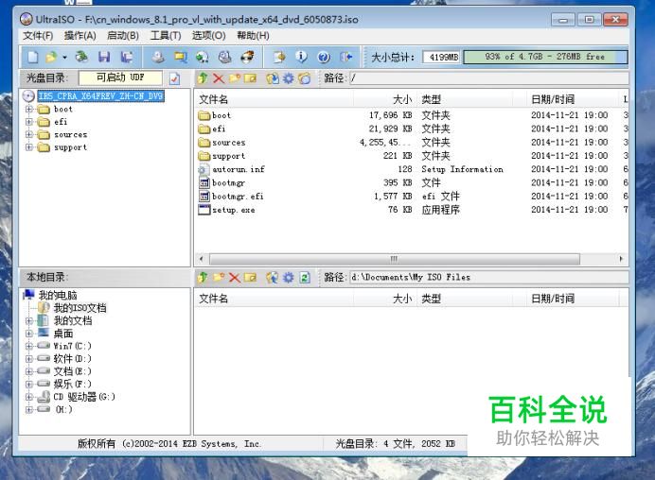Expand the boot folder in tree
Image resolution: width=655 pixels, height=480 pixels.
click(28, 110)
